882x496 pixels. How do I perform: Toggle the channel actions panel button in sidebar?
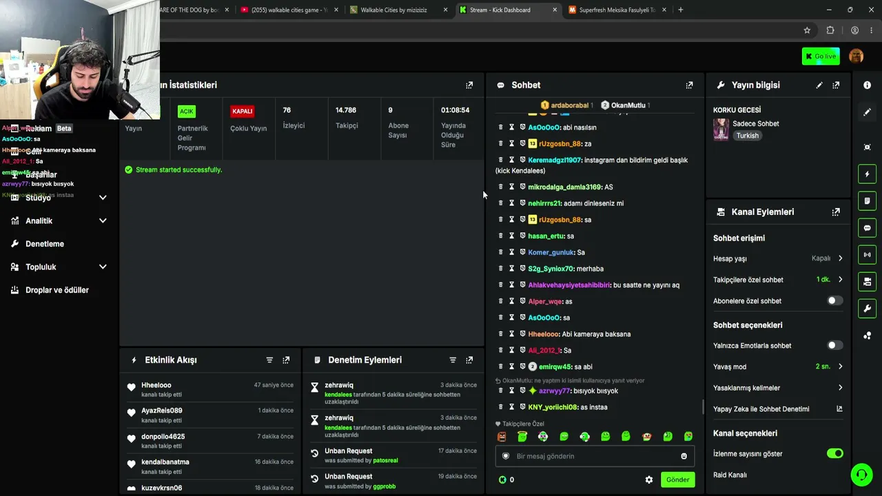867,282
